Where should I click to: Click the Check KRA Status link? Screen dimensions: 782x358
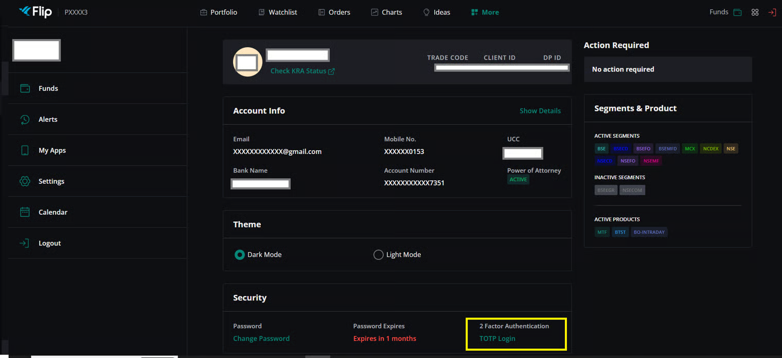click(303, 71)
